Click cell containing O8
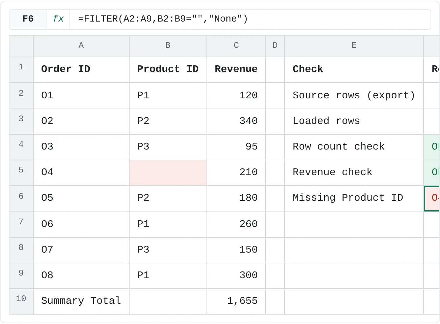440x324 pixels. [x=81, y=276]
